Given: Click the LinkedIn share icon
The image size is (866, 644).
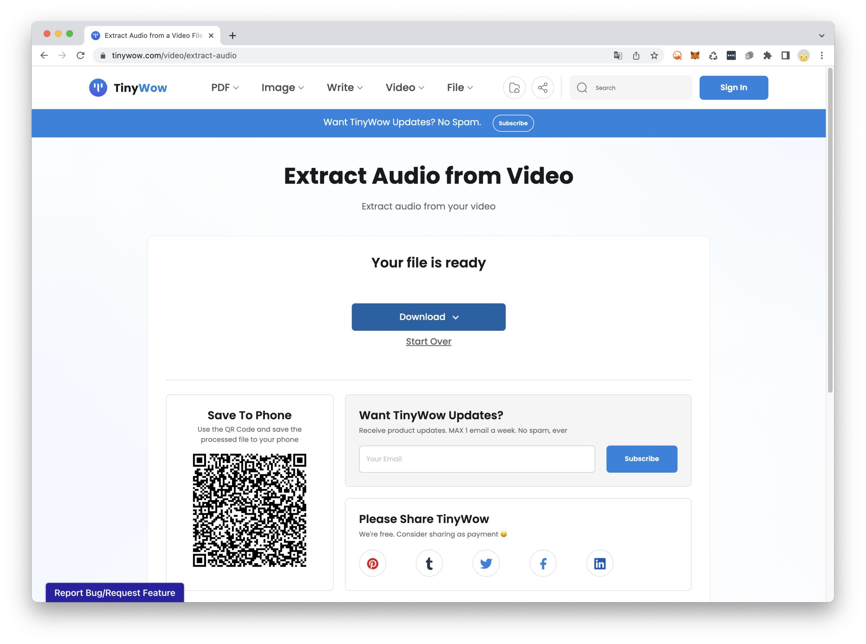Looking at the screenshot, I should (x=599, y=563).
